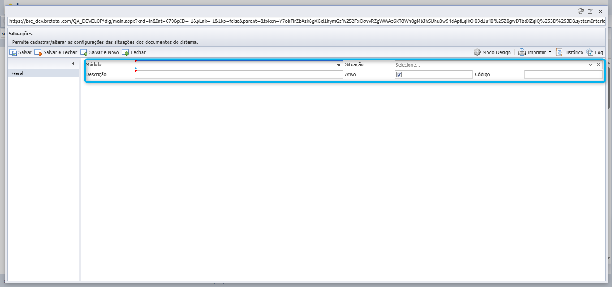Open the Log from the toolbar
The height and width of the screenshot is (287, 612).
[595, 52]
